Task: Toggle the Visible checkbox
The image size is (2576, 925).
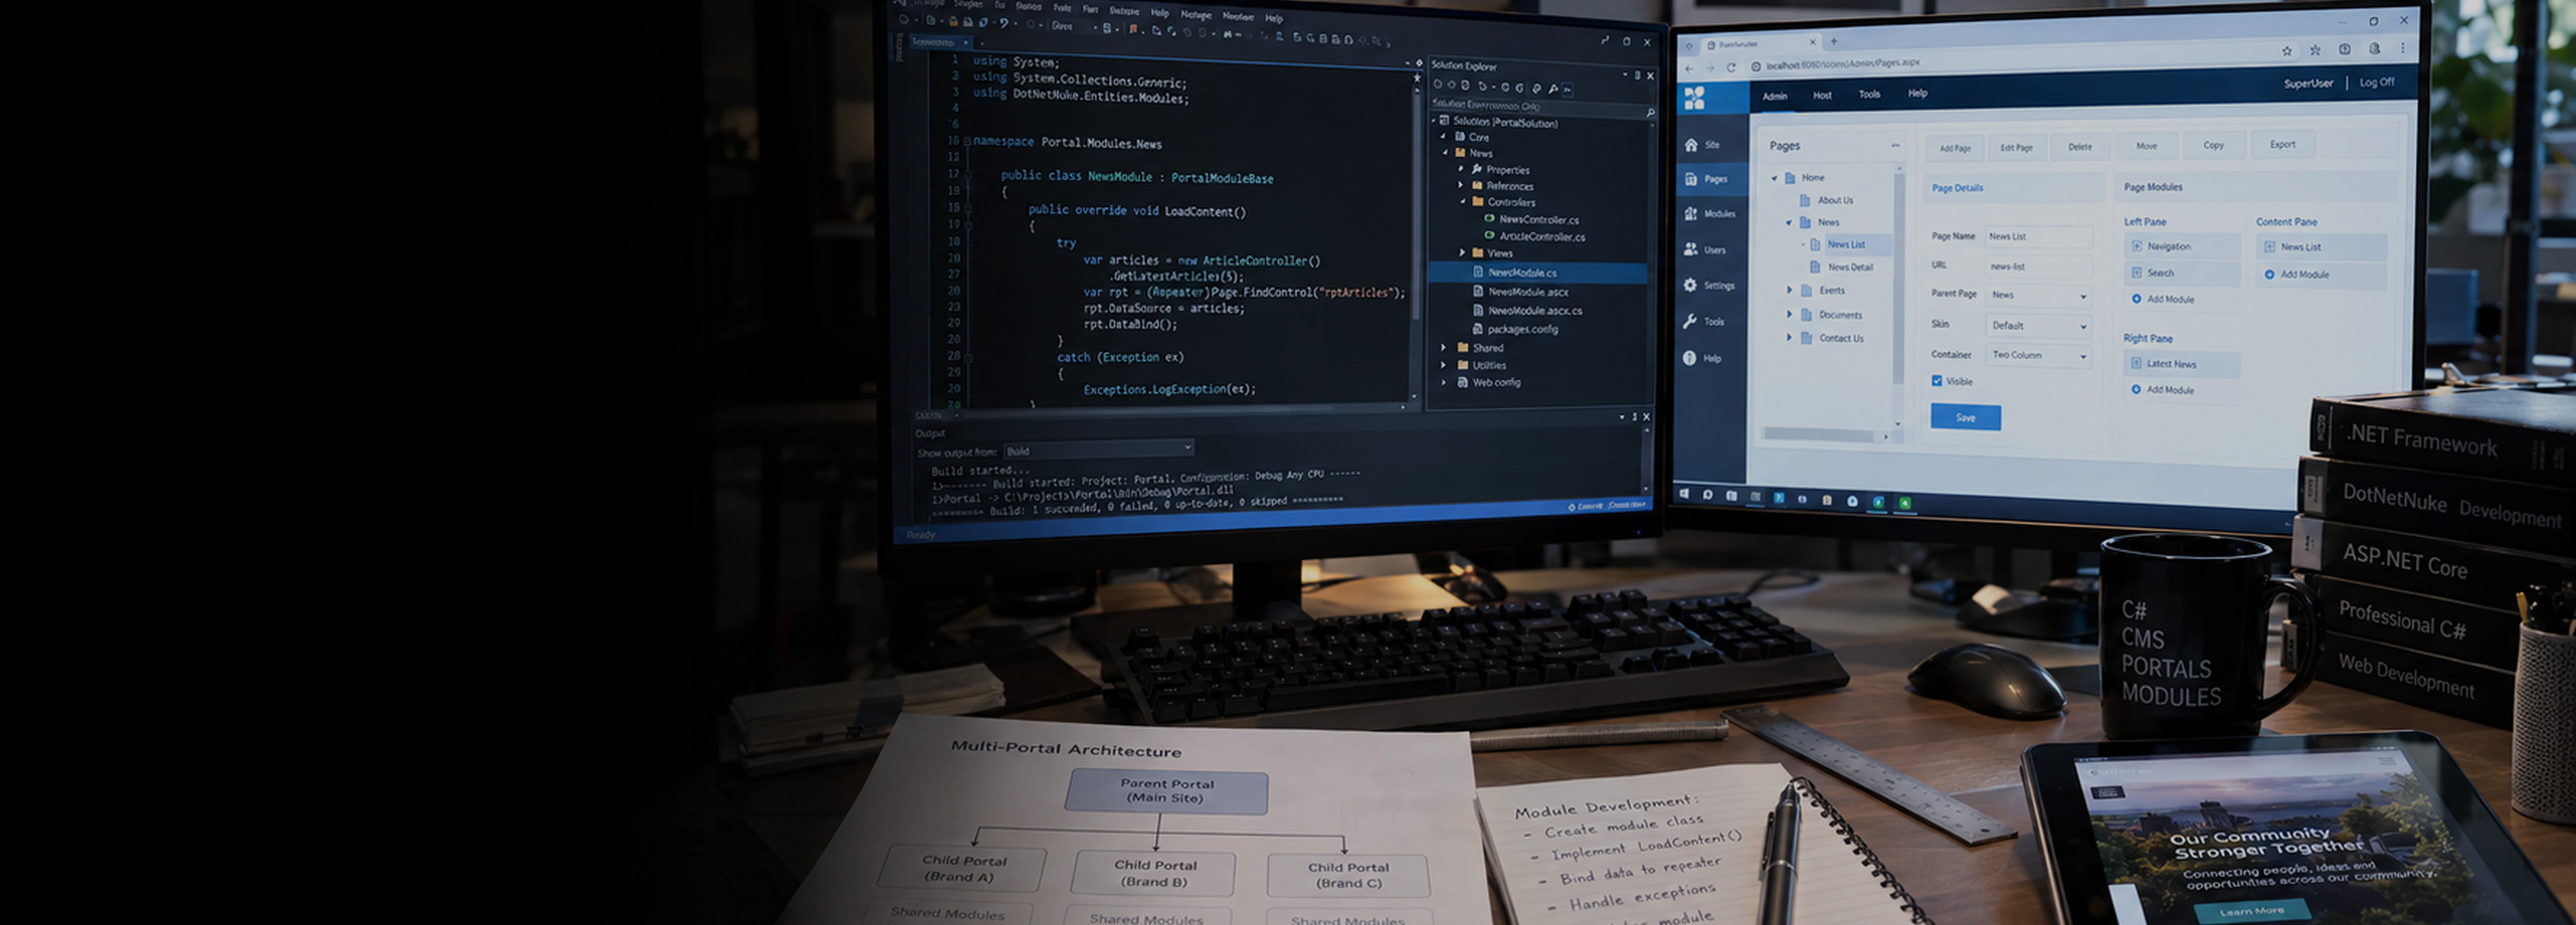Action: click(1937, 381)
